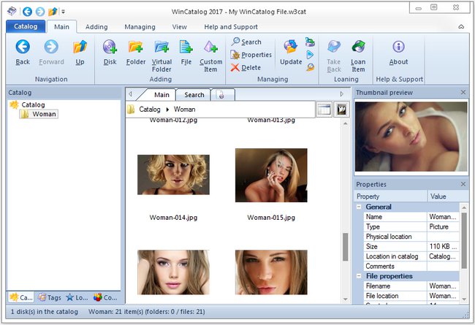Image resolution: width=475 pixels, height=325 pixels.
Task: Select the Woman folder in catalog tree
Action: (x=44, y=114)
